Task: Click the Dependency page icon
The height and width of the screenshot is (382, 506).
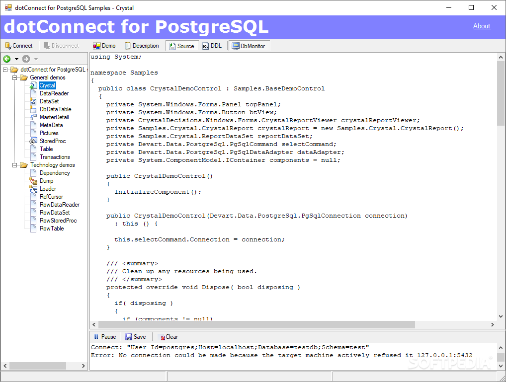Action: (33, 173)
